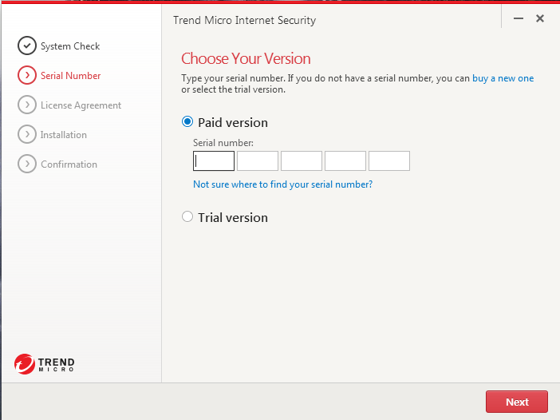Image resolution: width=560 pixels, height=420 pixels.
Task: Minimize the Trend Micro installer window
Action: pos(519,18)
